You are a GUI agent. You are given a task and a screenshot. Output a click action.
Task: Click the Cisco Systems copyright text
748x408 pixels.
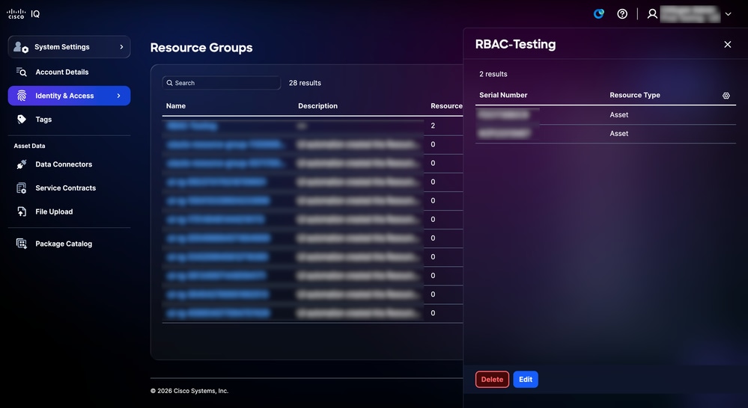[x=189, y=391]
